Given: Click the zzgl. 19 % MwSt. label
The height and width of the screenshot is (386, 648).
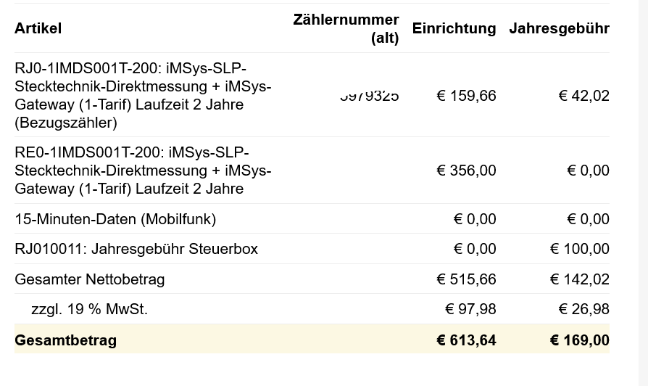Looking at the screenshot, I should point(89,309).
